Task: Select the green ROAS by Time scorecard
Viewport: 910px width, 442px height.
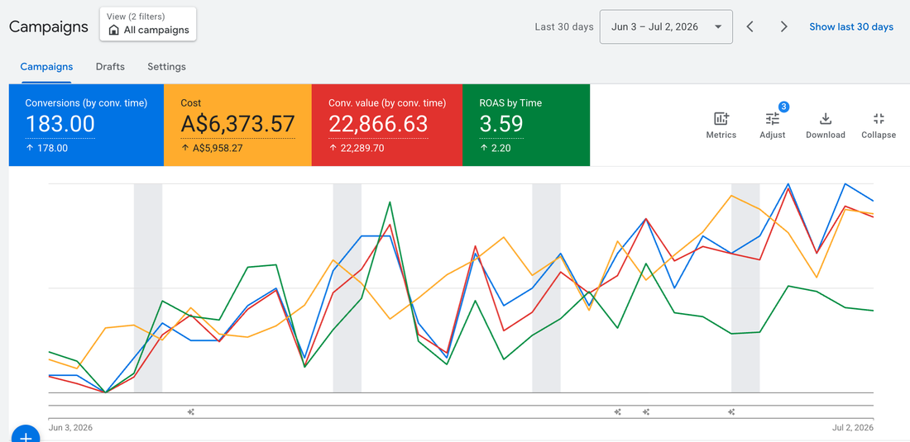Action: pyautogui.click(x=526, y=125)
